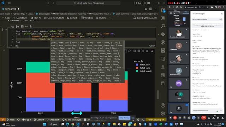Open more cell actions in the cell toolbar

pos(26,27)
